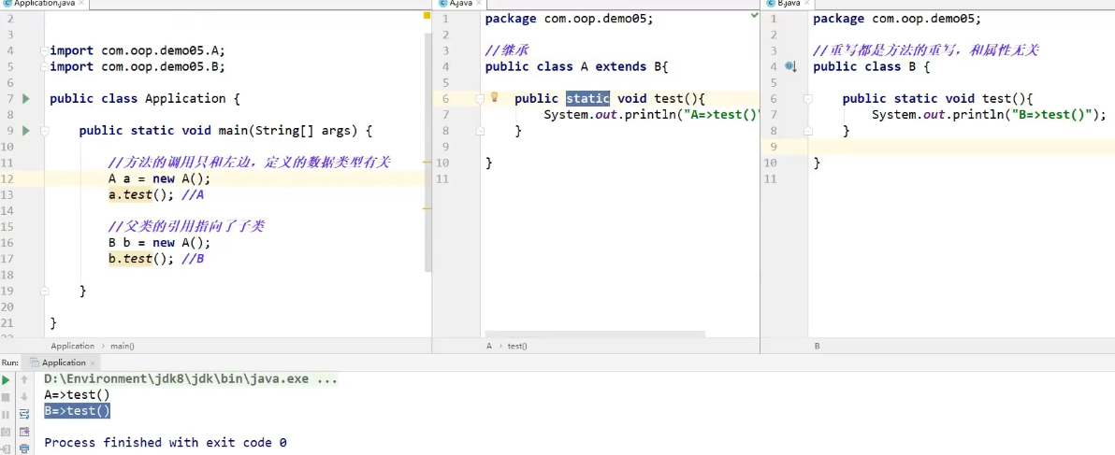
Task: Click the main() breadcrumb
Action: point(123,346)
